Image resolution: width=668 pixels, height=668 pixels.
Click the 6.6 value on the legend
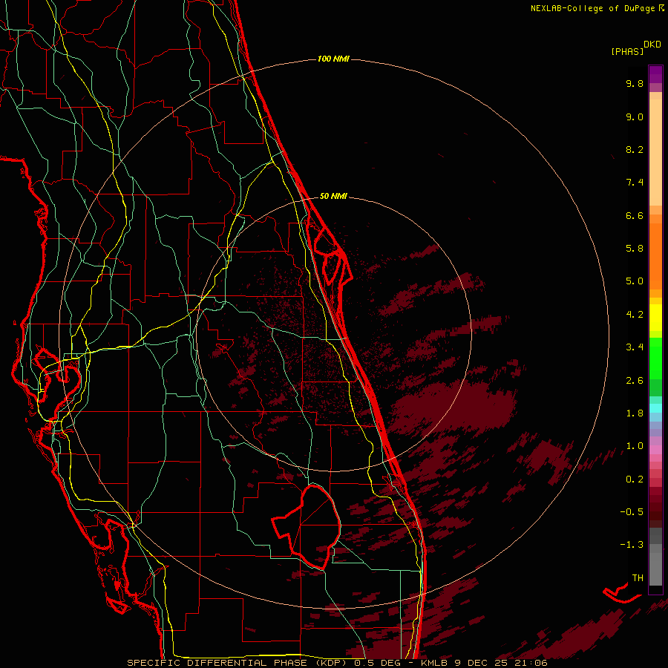[x=635, y=215]
